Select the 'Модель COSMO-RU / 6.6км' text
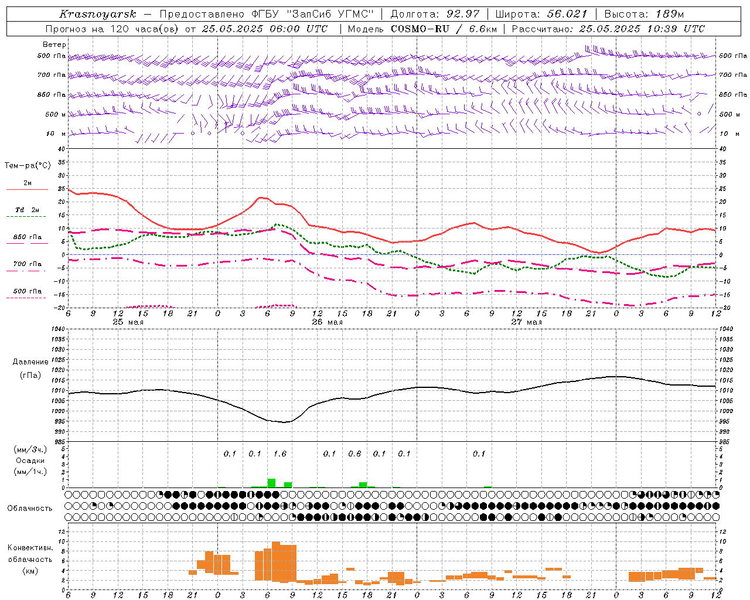750x600 pixels. (x=422, y=29)
